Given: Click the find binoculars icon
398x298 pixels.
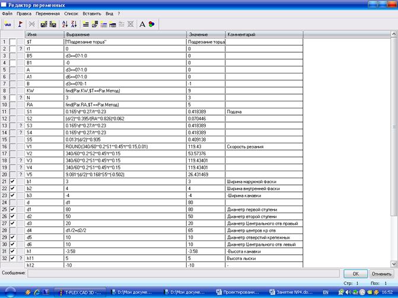Looking at the screenshot, I should tap(44, 24).
